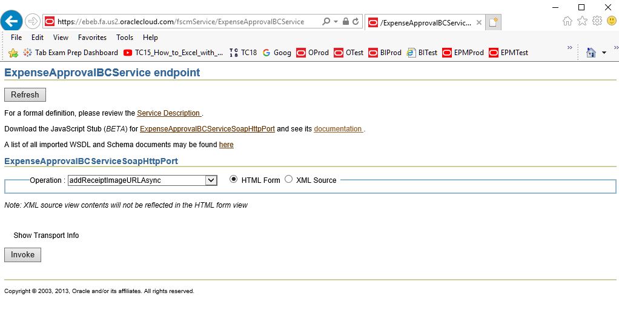Image resolution: width=619 pixels, height=310 pixels.
Task: Click the Home icon at top right
Action: [x=568, y=21]
